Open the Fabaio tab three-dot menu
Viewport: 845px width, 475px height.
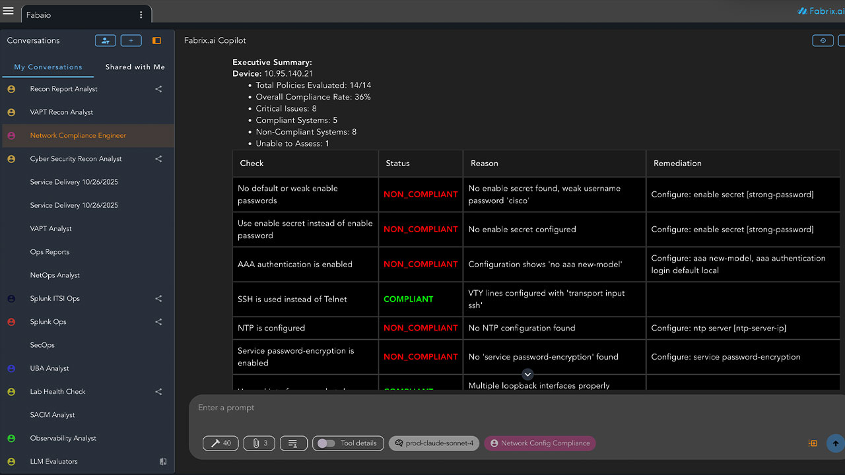tap(141, 15)
